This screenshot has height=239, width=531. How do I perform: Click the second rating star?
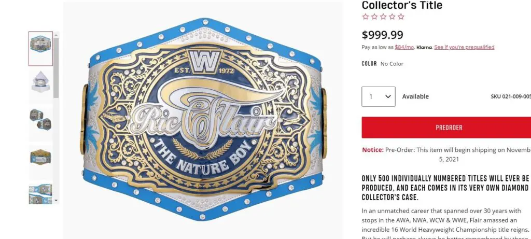click(374, 17)
